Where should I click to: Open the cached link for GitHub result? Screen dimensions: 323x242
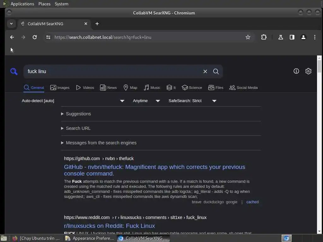(252, 202)
